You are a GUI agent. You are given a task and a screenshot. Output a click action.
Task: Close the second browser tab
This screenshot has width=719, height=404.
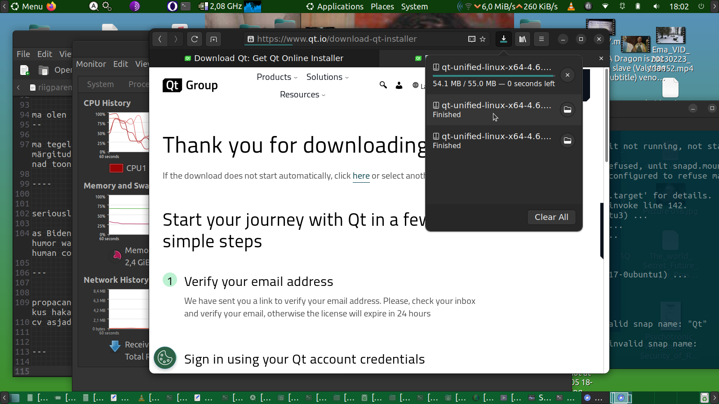coord(601,58)
